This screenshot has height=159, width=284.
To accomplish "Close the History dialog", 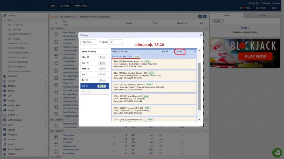I will point(201,35).
